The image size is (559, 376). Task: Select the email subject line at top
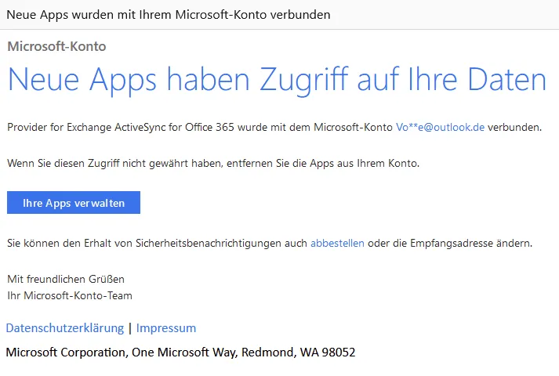click(169, 15)
